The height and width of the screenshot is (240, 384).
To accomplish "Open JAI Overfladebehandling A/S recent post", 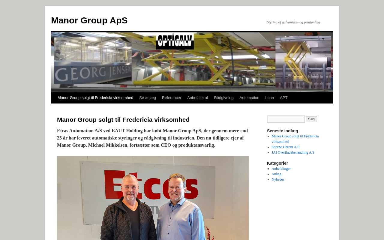I will (293, 152).
